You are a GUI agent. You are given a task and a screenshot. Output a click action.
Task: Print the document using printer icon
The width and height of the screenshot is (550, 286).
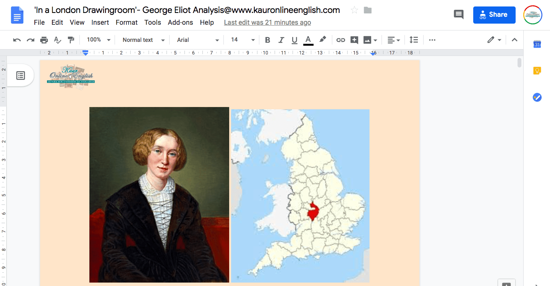click(x=44, y=40)
